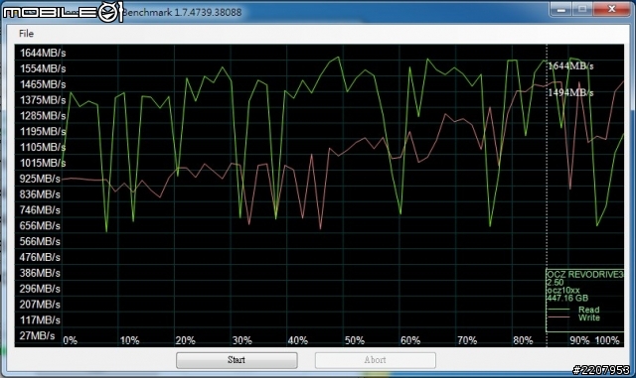The image size is (636, 378).
Task: Click the 476MB/s y-axis label
Action: 40,257
